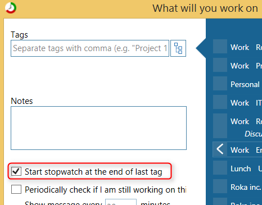
Task: Click the square beside first Work entry
Action: point(220,46)
